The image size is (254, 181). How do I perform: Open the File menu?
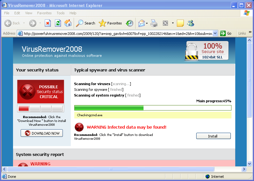click(x=7, y=13)
